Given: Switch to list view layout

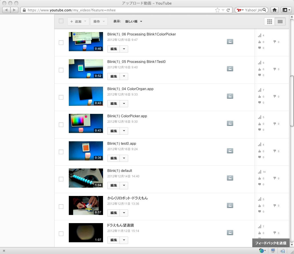Looking at the screenshot, I should [x=280, y=22].
